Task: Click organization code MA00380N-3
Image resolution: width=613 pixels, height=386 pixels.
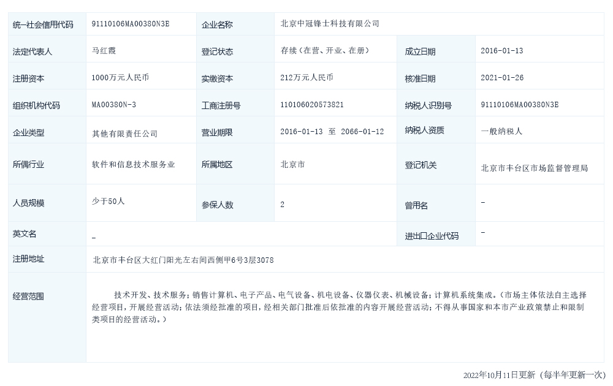Action: pos(114,105)
